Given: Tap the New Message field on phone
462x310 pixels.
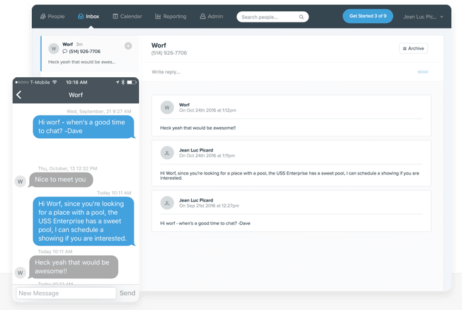Looking at the screenshot, I should tap(66, 293).
